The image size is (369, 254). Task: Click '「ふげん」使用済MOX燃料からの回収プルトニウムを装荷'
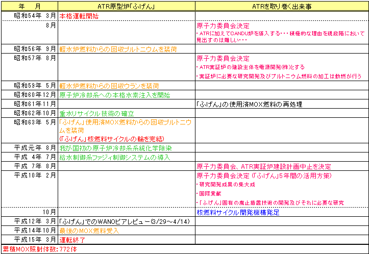point(125,126)
